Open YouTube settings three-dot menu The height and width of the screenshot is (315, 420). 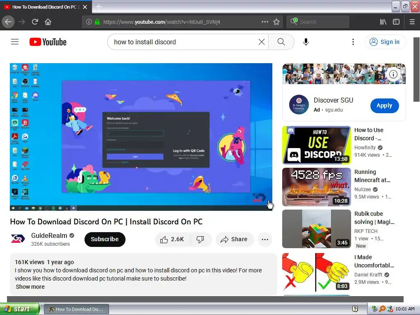[353, 42]
